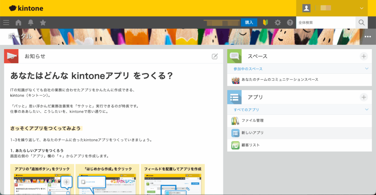Expand the すべてのアプリ filter
Viewport: 376px width, 195px height.
[x=366, y=109]
